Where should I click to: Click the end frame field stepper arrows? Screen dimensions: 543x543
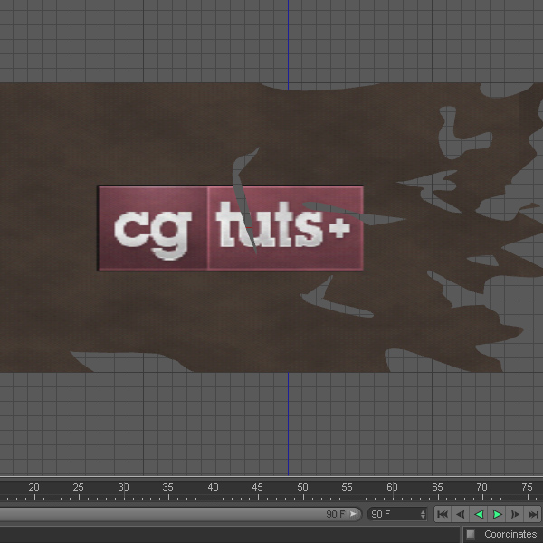[x=423, y=514]
